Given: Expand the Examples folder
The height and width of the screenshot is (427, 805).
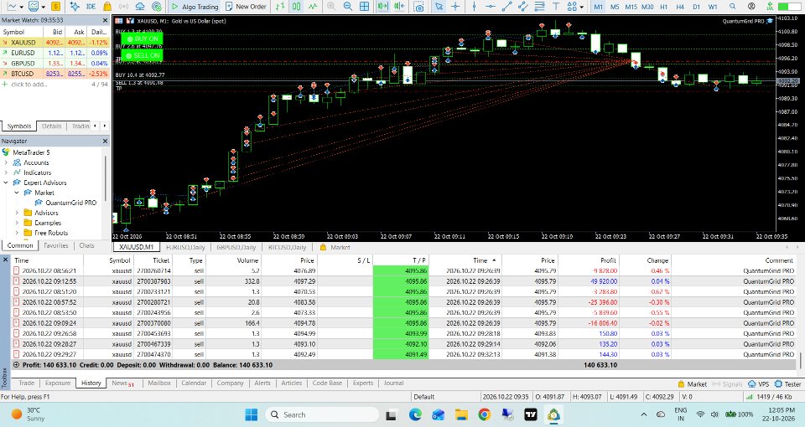Looking at the screenshot, I should (17, 223).
